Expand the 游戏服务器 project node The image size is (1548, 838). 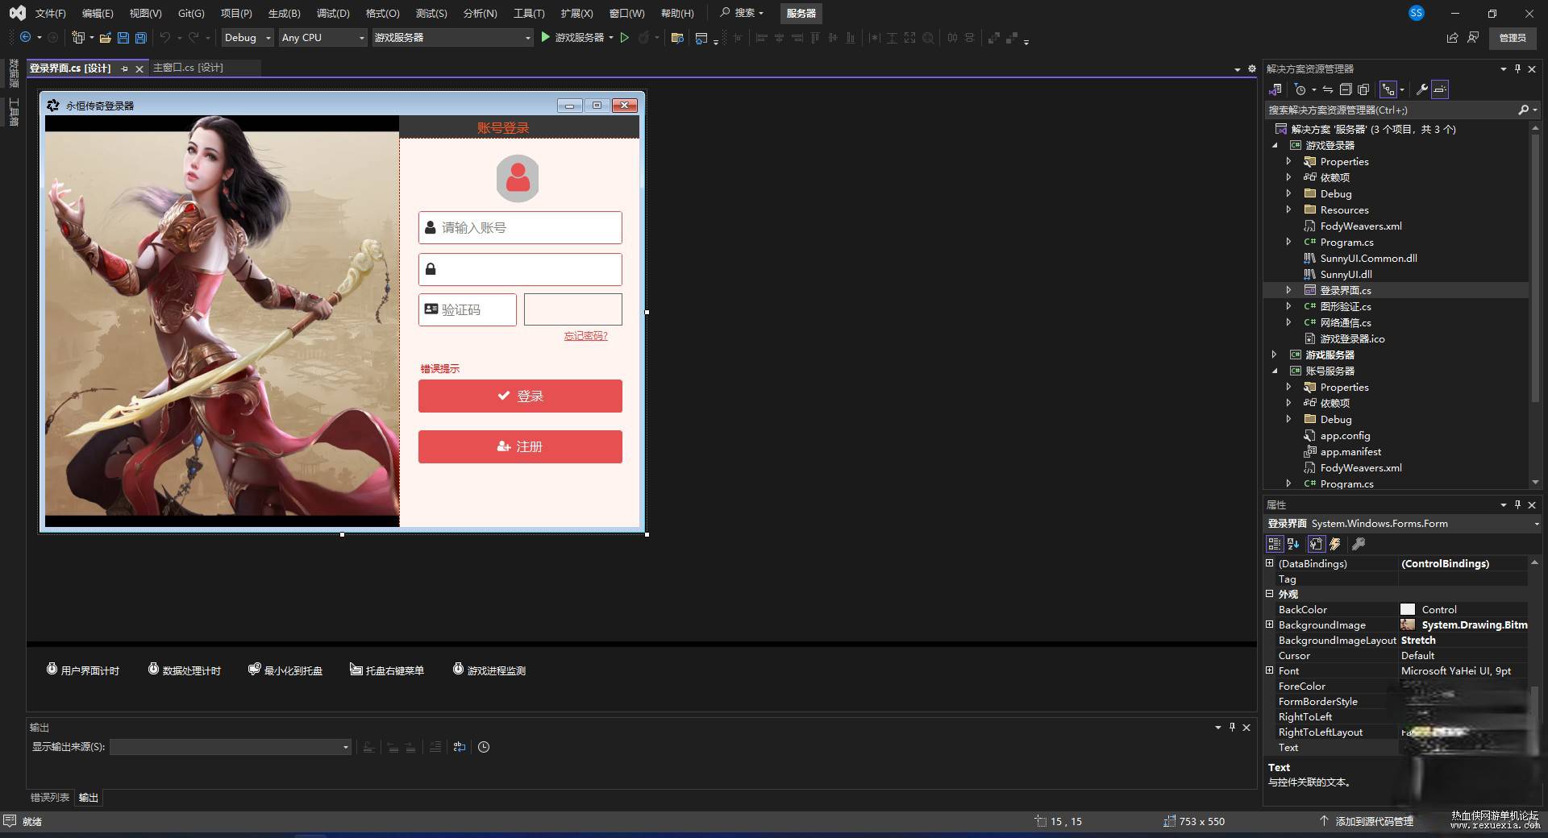[1275, 355]
